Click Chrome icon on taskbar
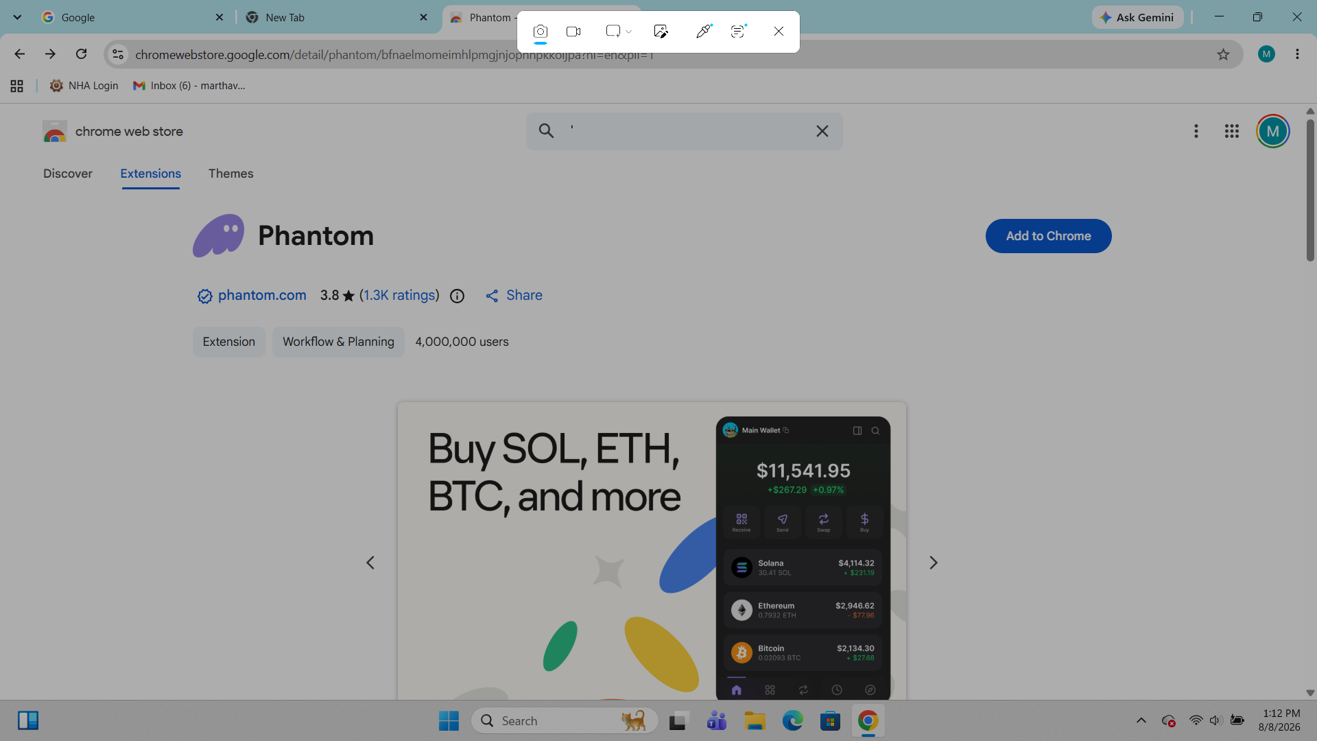This screenshot has width=1317, height=741. click(868, 720)
